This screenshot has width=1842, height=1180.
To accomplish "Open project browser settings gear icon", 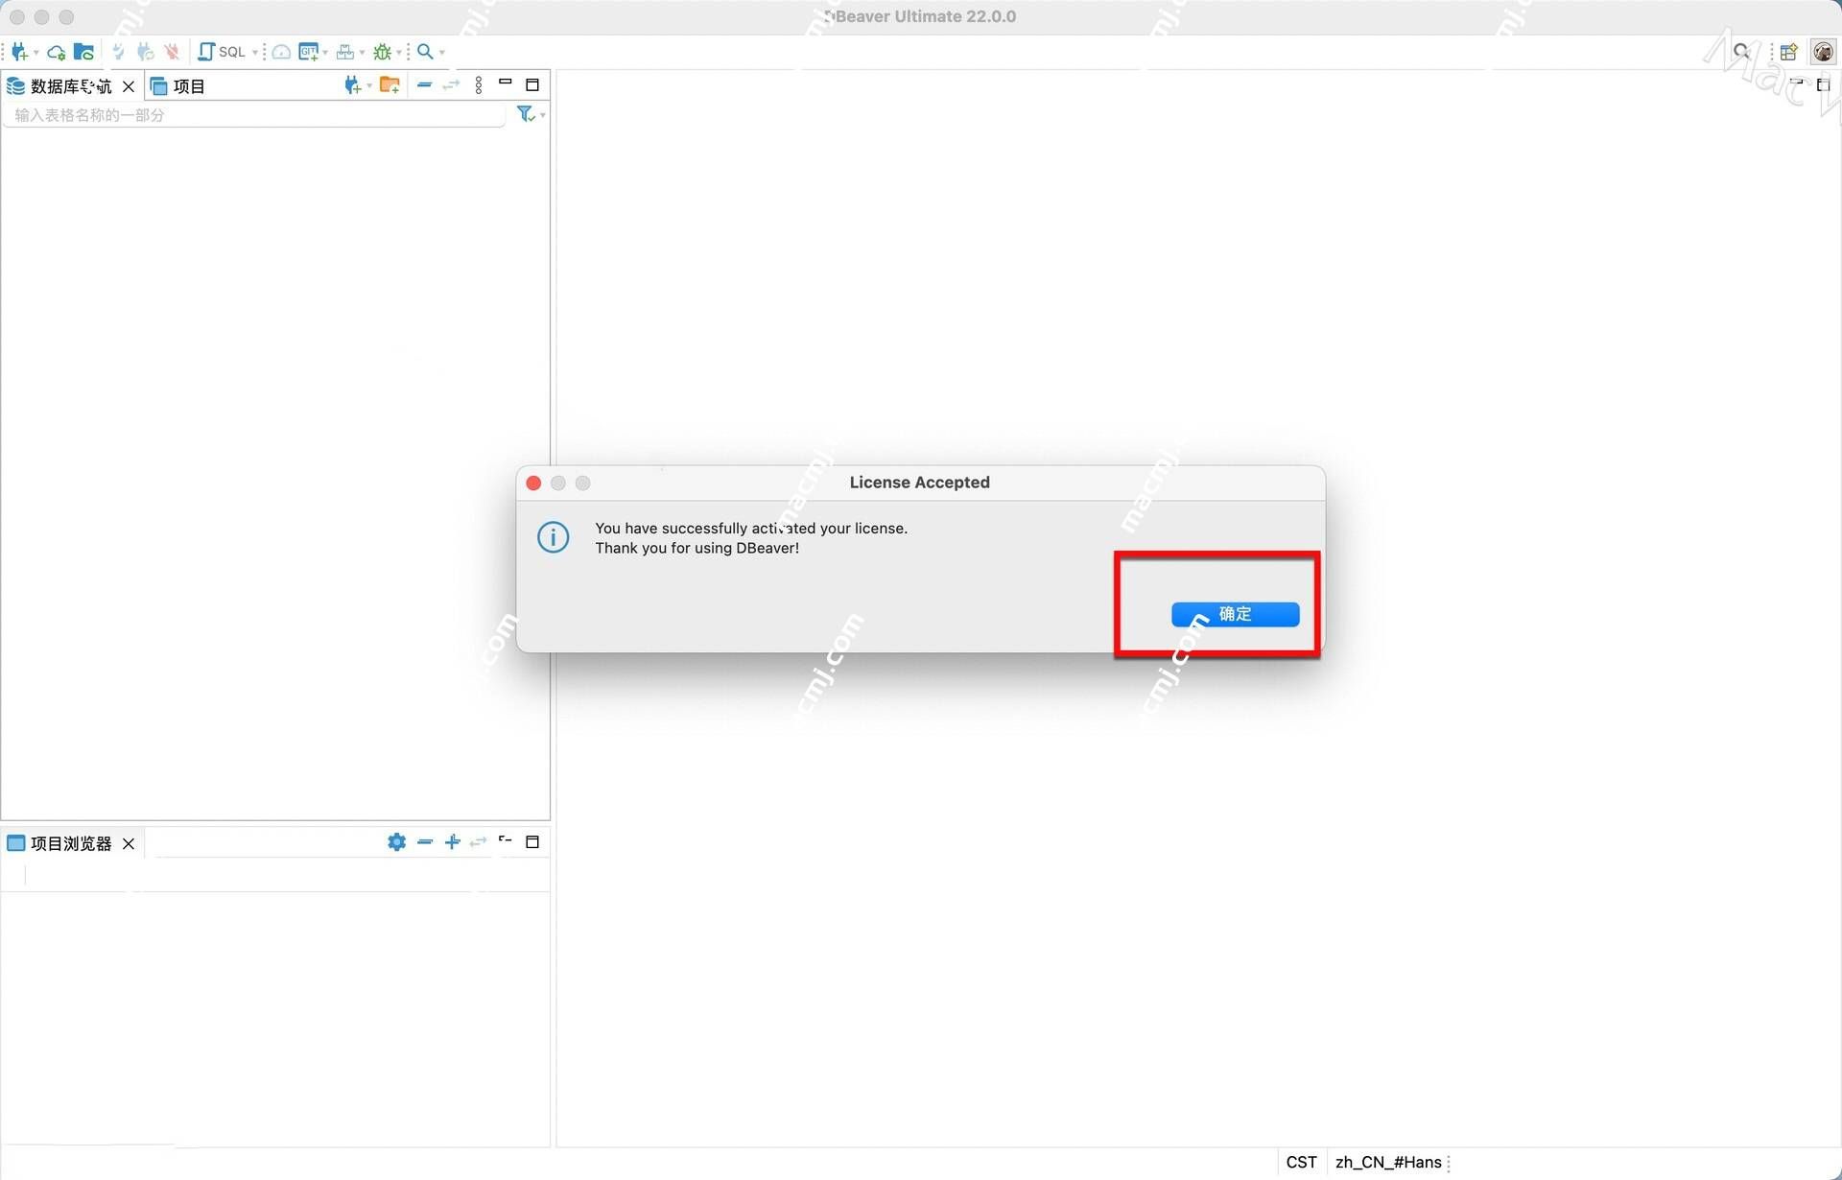I will tap(396, 842).
